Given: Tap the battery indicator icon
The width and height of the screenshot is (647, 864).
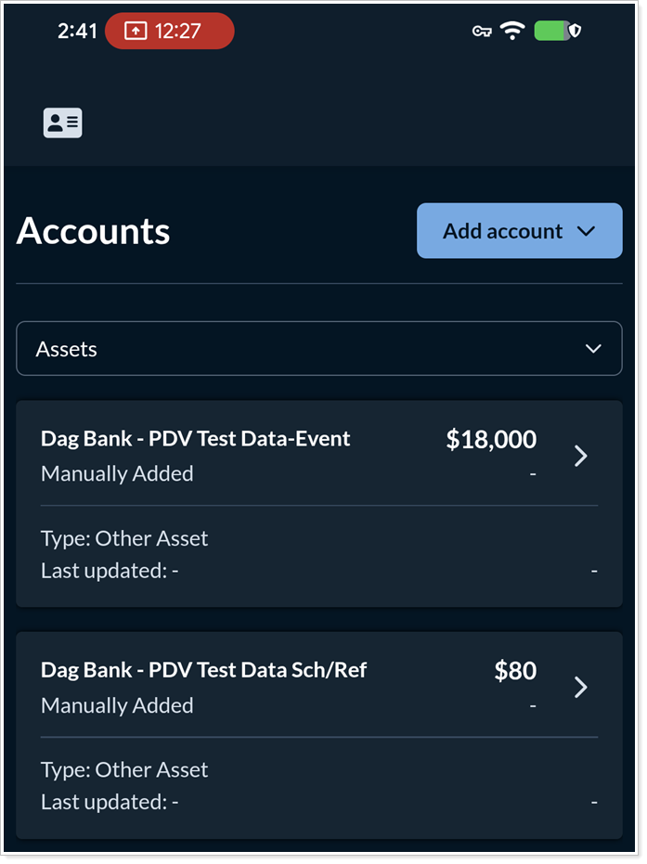Looking at the screenshot, I should pyautogui.click(x=550, y=31).
